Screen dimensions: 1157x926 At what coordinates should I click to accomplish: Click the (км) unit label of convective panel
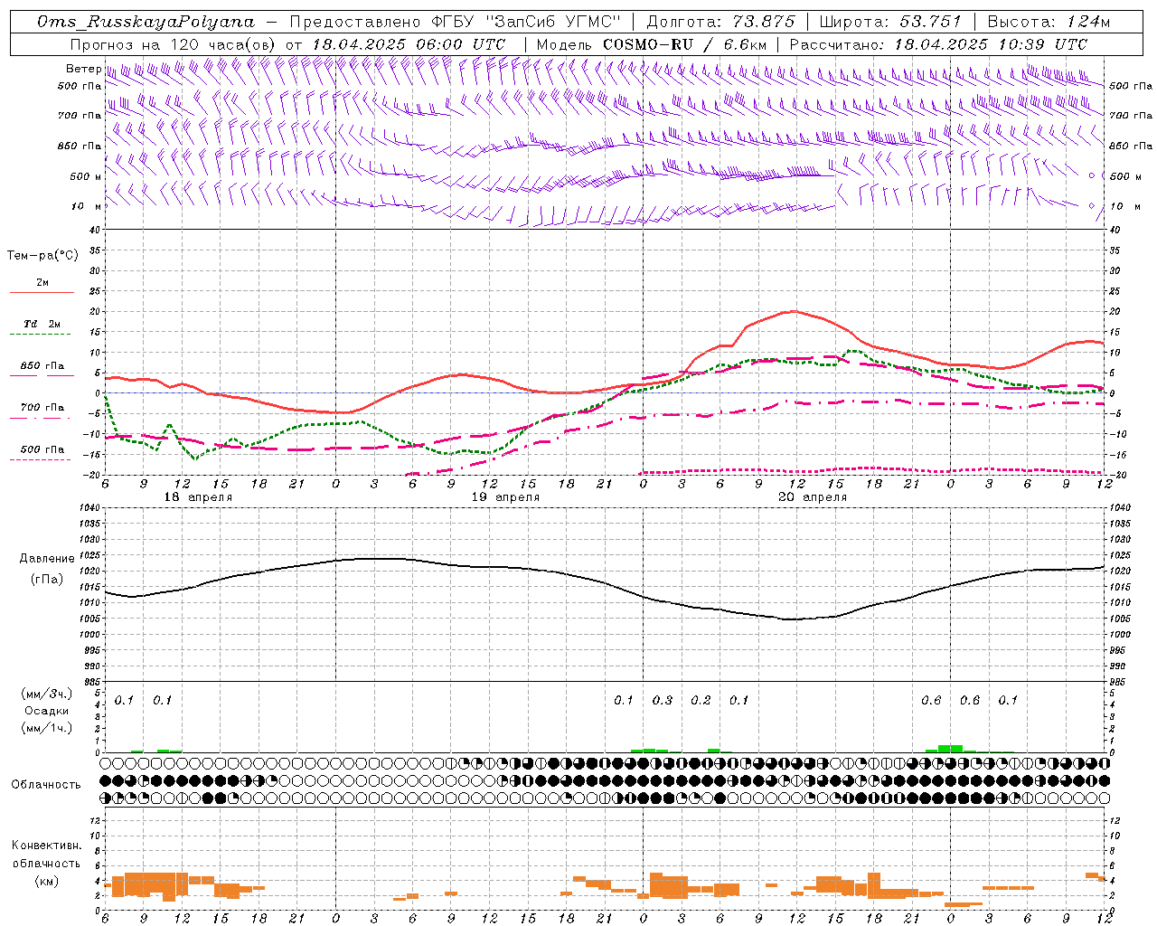pos(46,881)
